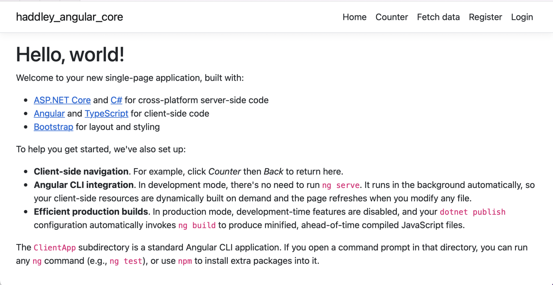This screenshot has width=553, height=285.
Task: Click the Angular hyperlink
Action: [x=49, y=114]
